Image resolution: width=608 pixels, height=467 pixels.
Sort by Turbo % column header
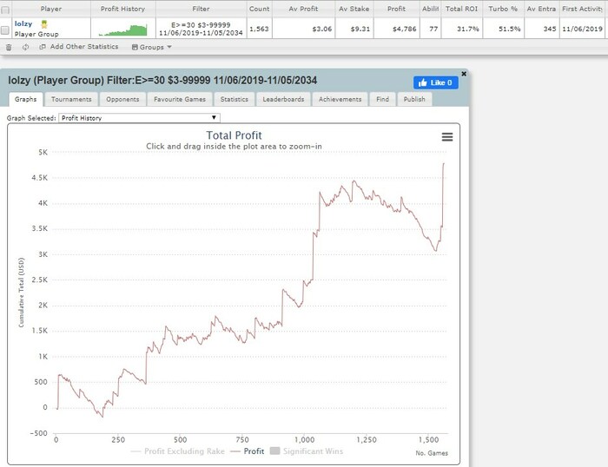(503, 9)
